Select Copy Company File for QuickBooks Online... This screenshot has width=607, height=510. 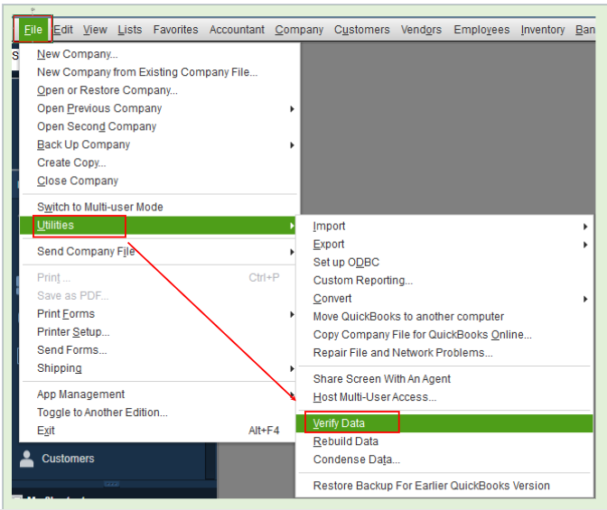(x=444, y=335)
